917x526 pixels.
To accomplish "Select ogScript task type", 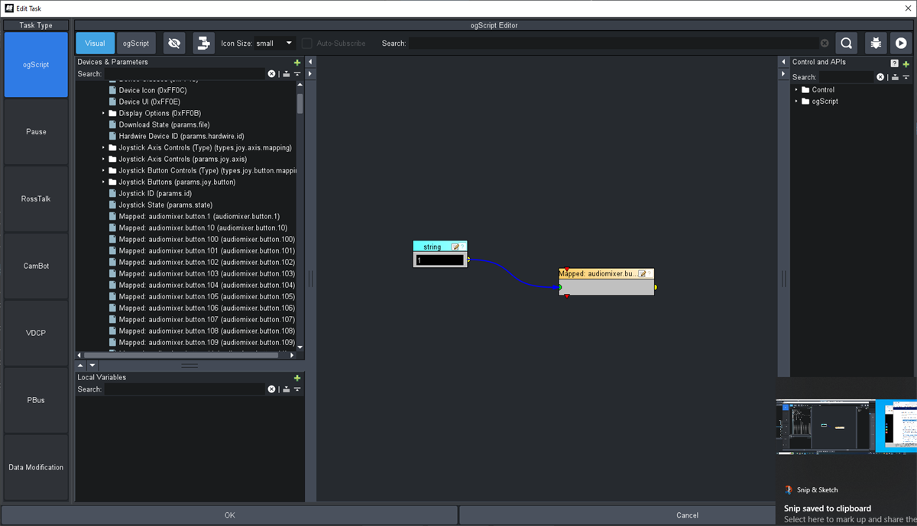I will (36, 65).
